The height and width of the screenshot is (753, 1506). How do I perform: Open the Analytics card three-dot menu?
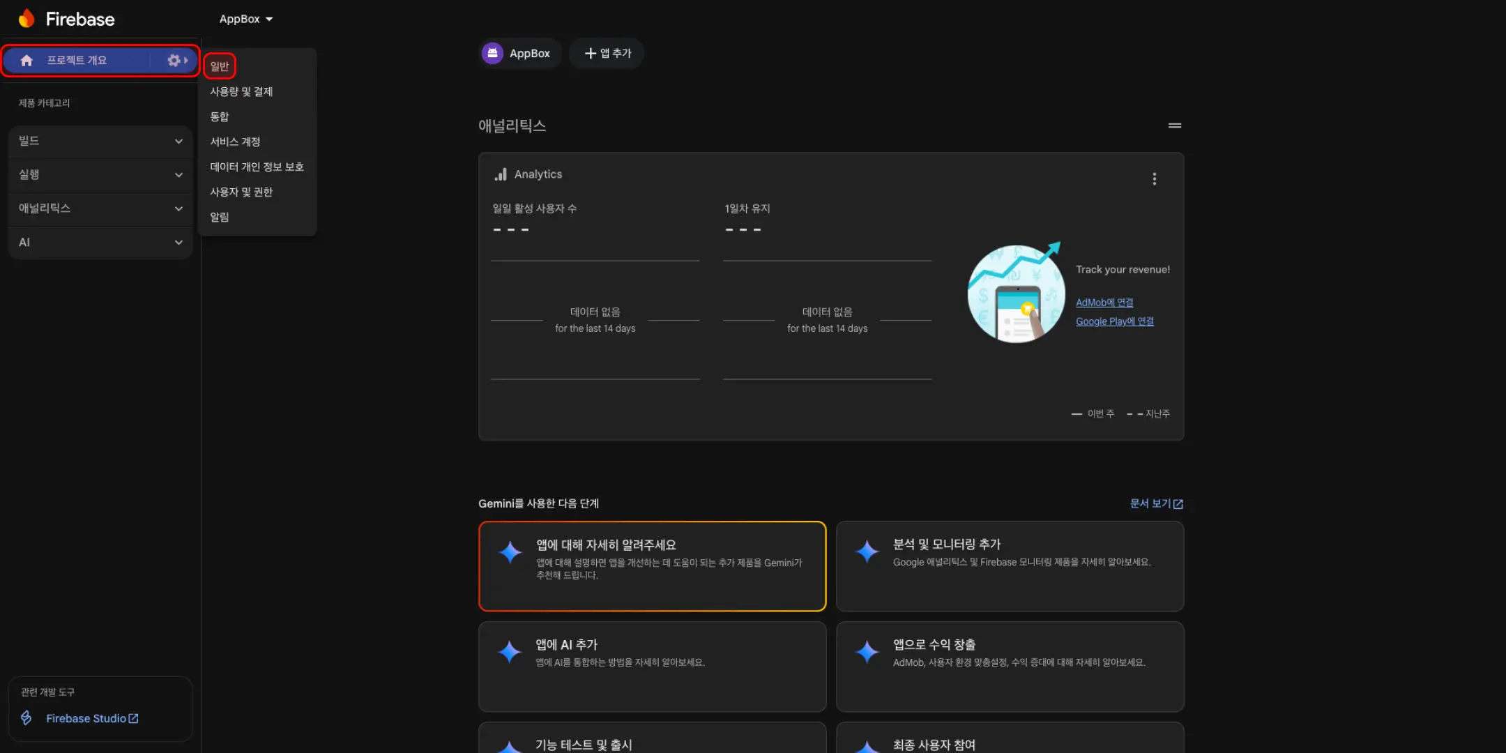click(1155, 179)
